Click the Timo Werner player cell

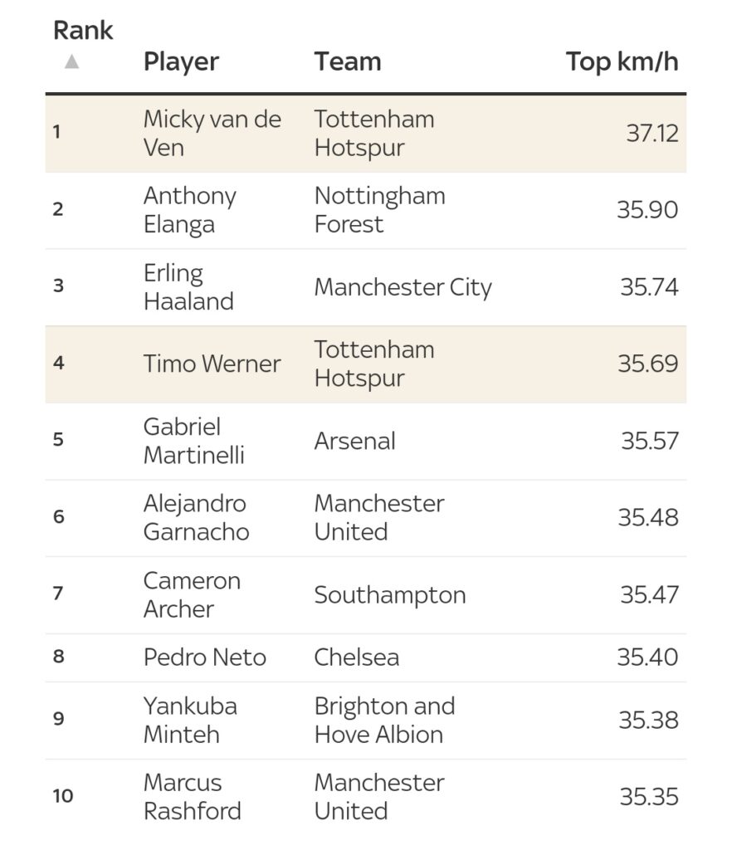pyautogui.click(x=212, y=364)
